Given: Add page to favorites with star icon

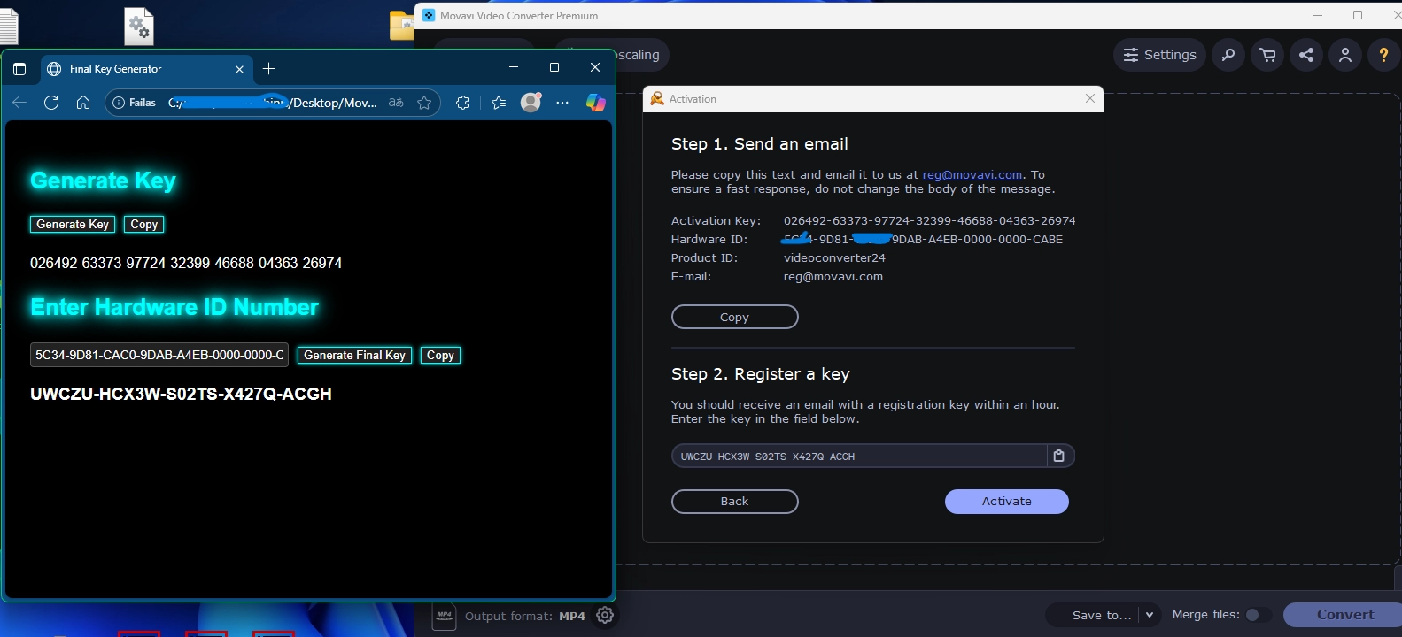Looking at the screenshot, I should pyautogui.click(x=424, y=103).
